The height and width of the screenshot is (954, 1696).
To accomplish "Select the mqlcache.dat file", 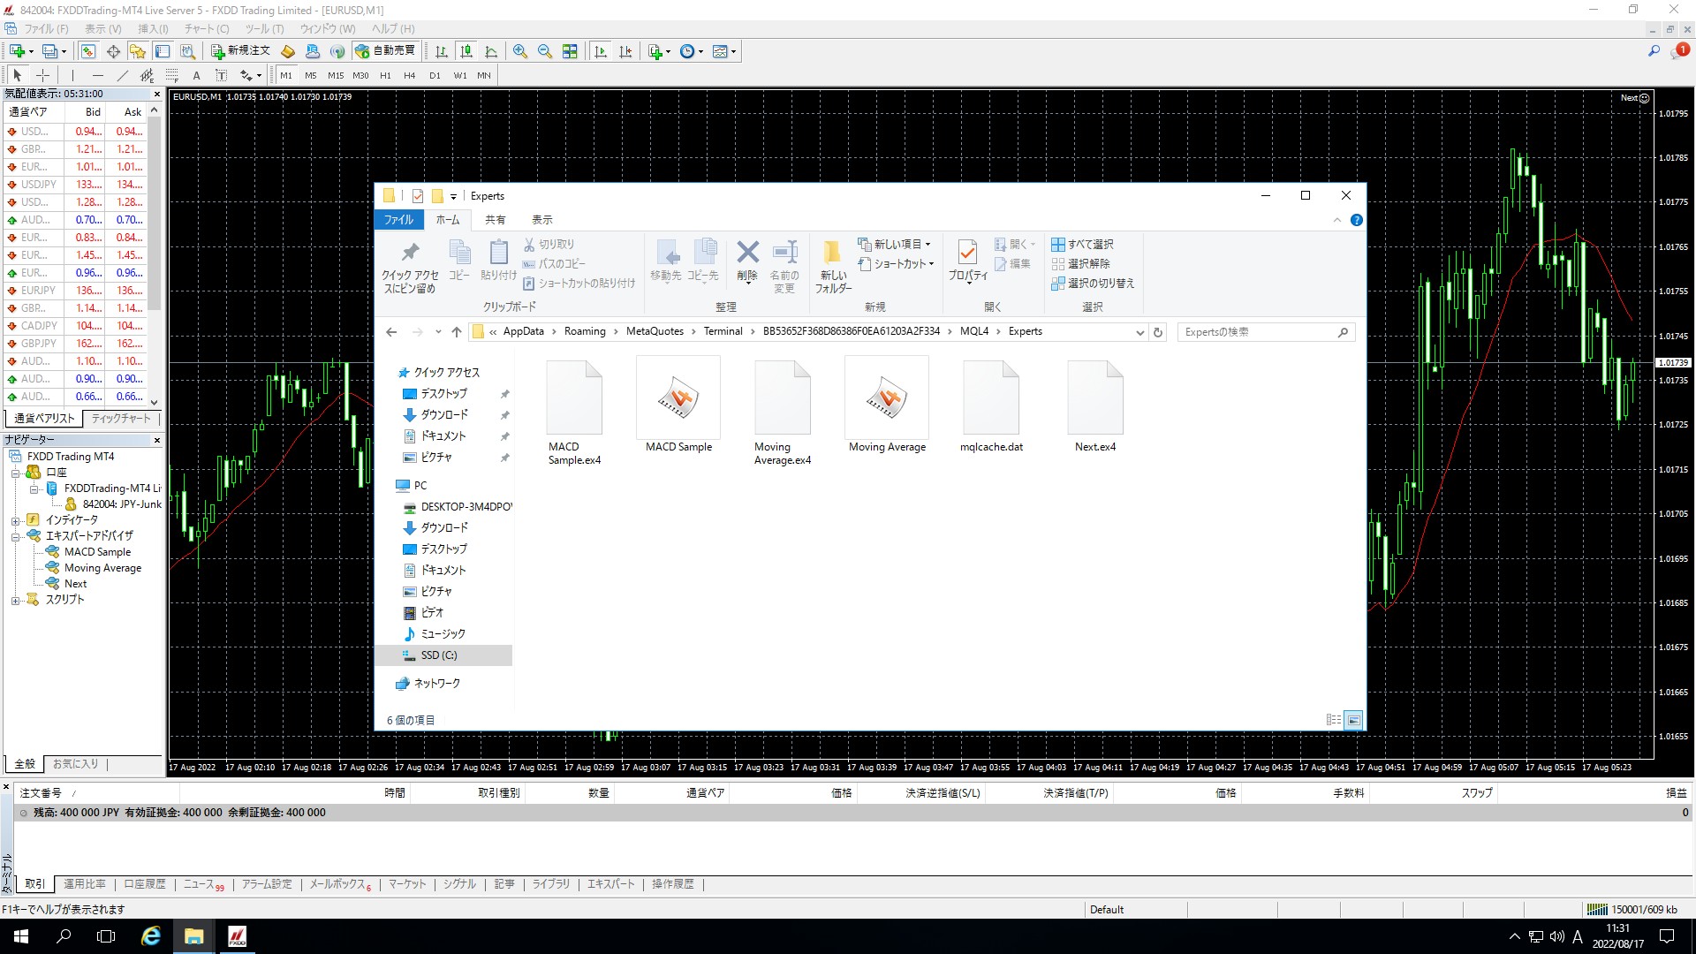I will coord(991,406).
